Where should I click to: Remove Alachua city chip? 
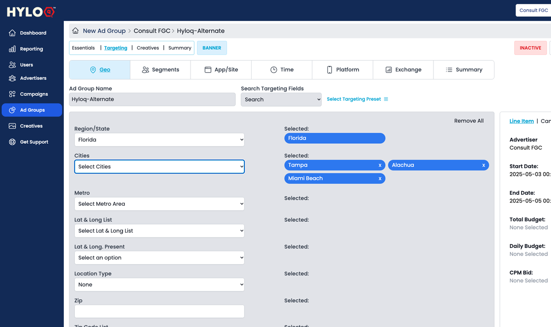tap(484, 165)
